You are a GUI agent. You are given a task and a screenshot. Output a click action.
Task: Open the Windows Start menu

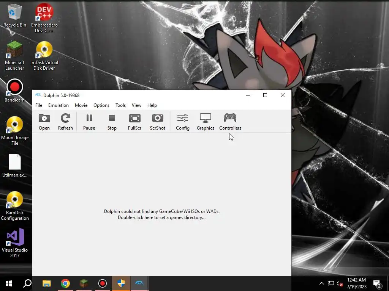pyautogui.click(x=9, y=283)
